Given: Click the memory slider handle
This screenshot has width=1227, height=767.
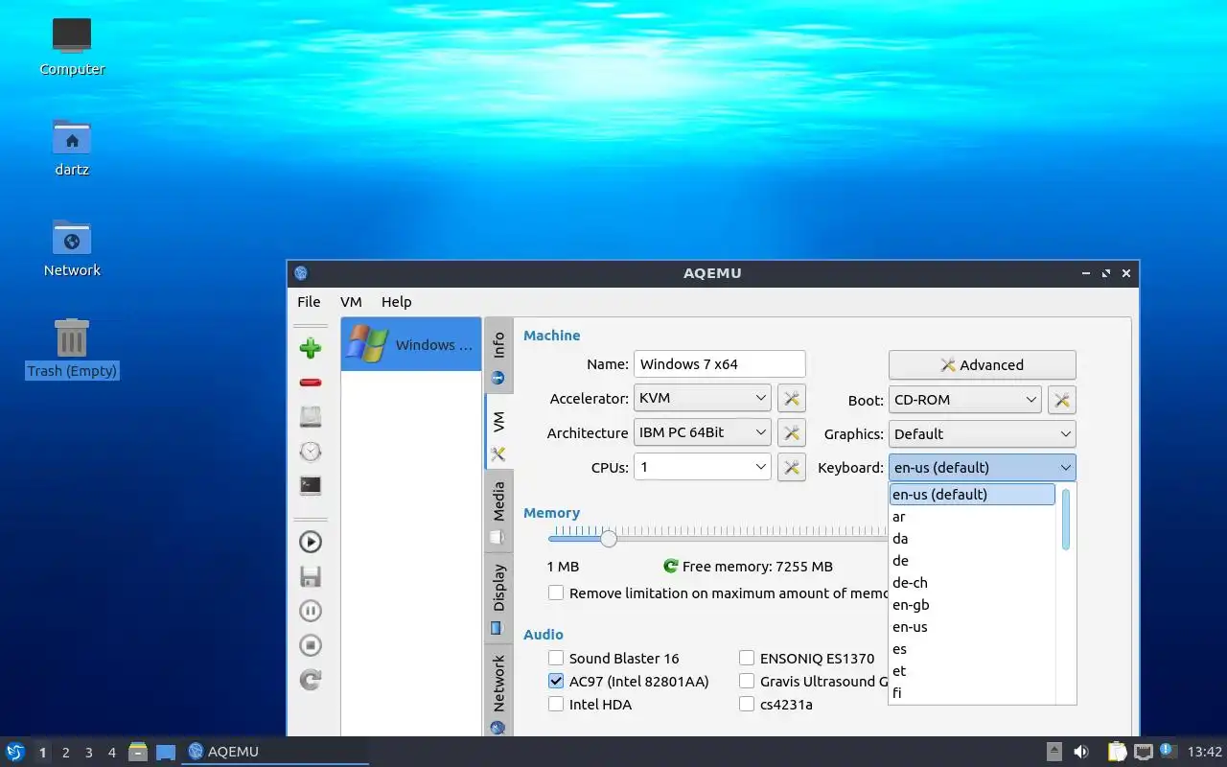Looking at the screenshot, I should click(x=609, y=539).
